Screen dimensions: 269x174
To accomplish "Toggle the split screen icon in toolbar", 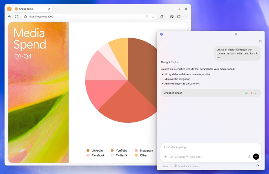I will point(179,16).
